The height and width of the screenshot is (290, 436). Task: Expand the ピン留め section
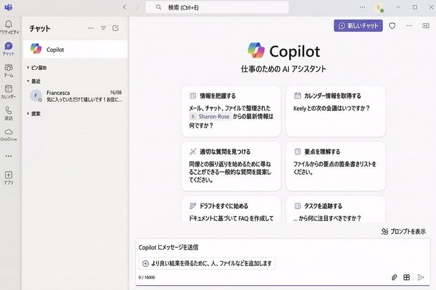tap(37, 67)
